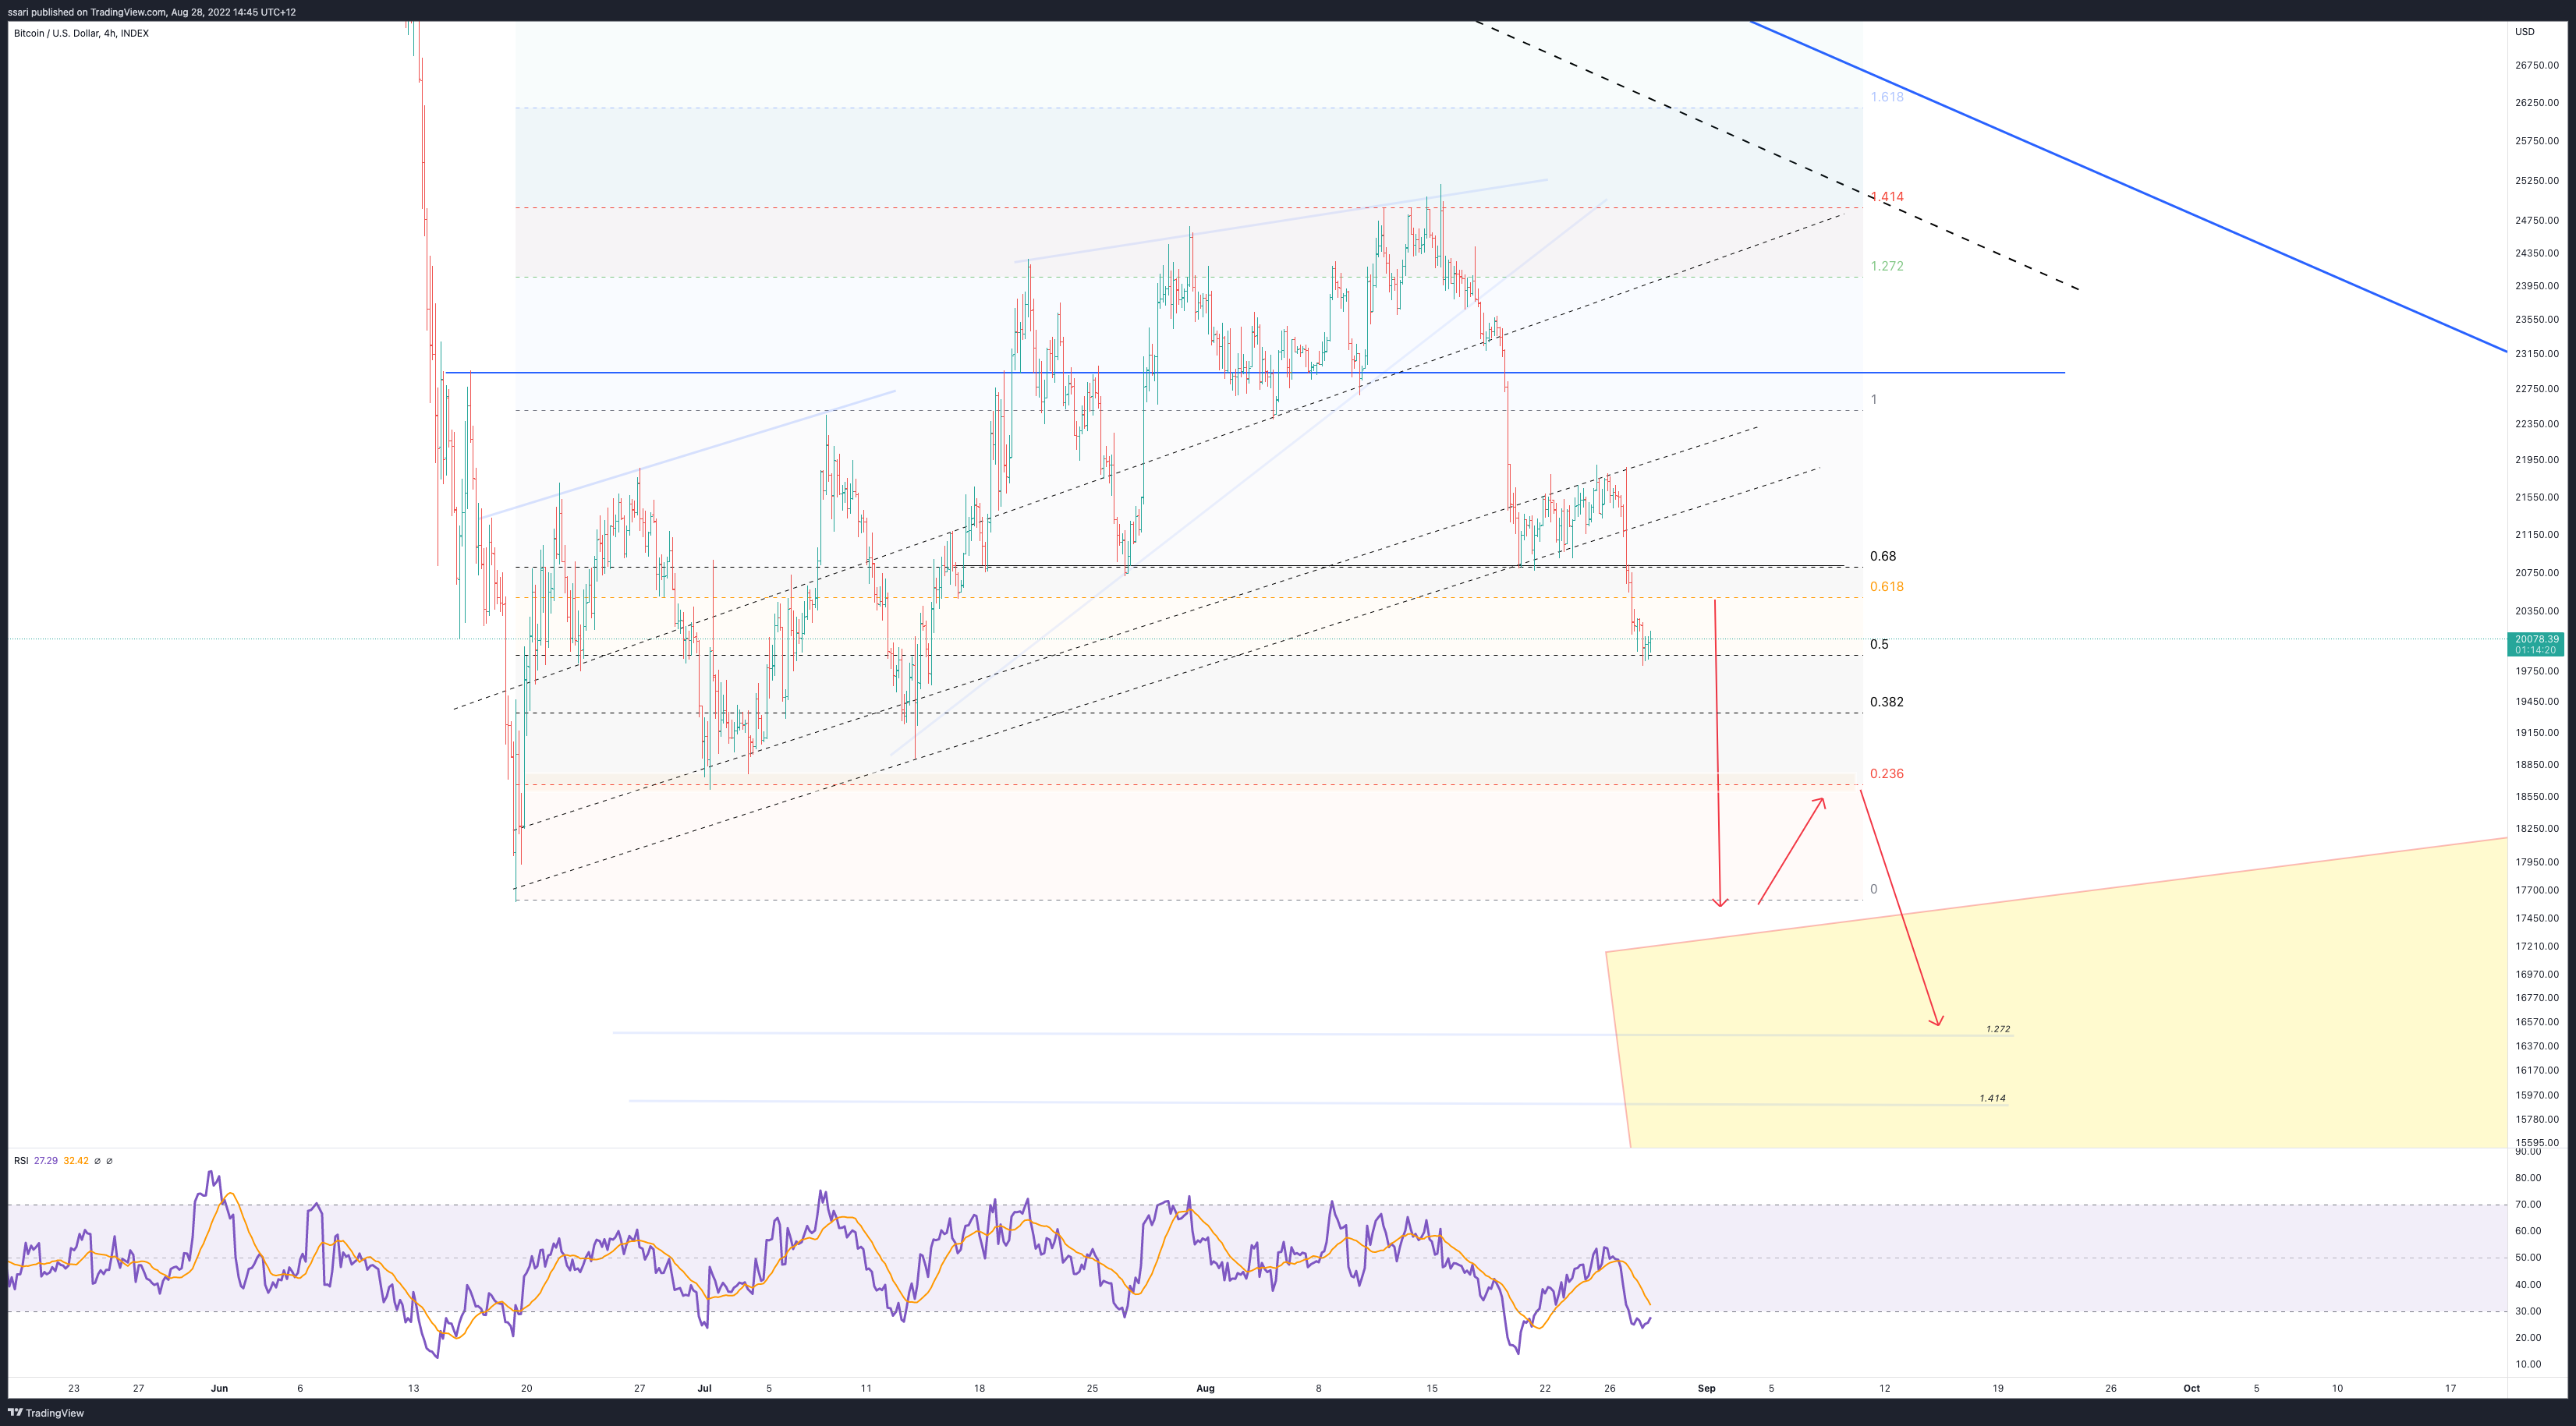Click the Bitcoin / U.S. Dollar chart title

pos(81,33)
